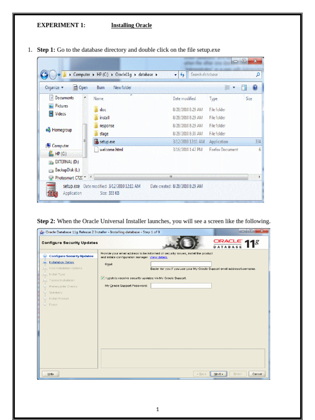Click the HP (C:) drive icon
315x420 pixels.
tap(51, 153)
